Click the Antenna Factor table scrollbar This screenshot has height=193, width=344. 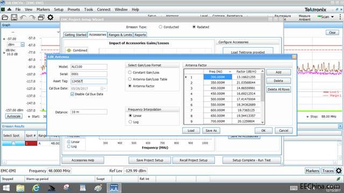coord(262,96)
